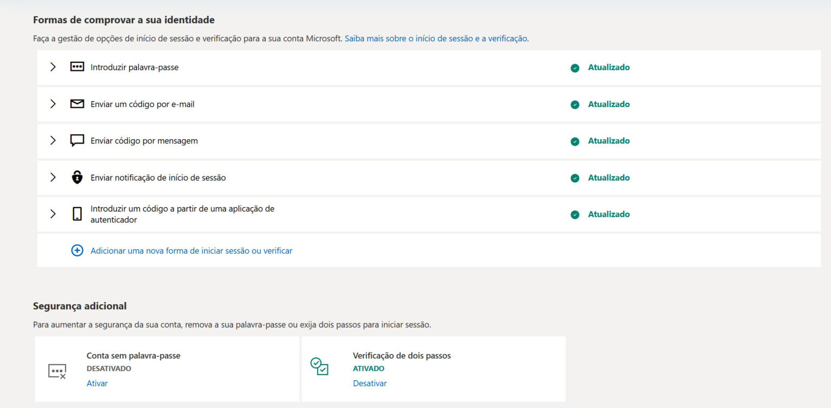Expand "Enviar código por mensagem"

click(x=52, y=141)
